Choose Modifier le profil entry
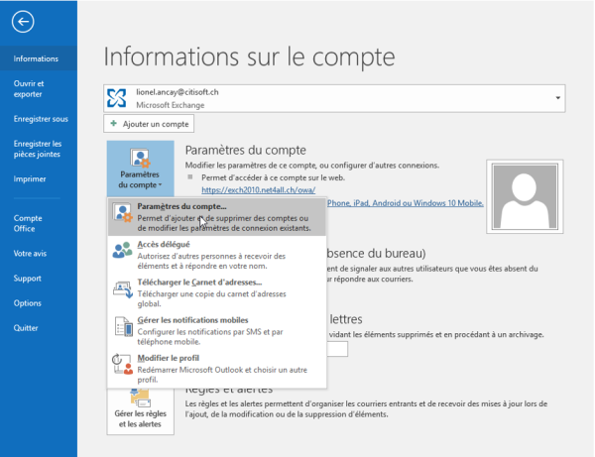 pyautogui.click(x=217, y=369)
